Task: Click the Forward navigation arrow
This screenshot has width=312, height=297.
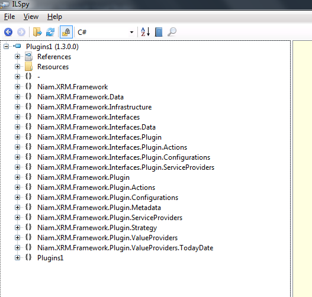Action: [x=21, y=32]
